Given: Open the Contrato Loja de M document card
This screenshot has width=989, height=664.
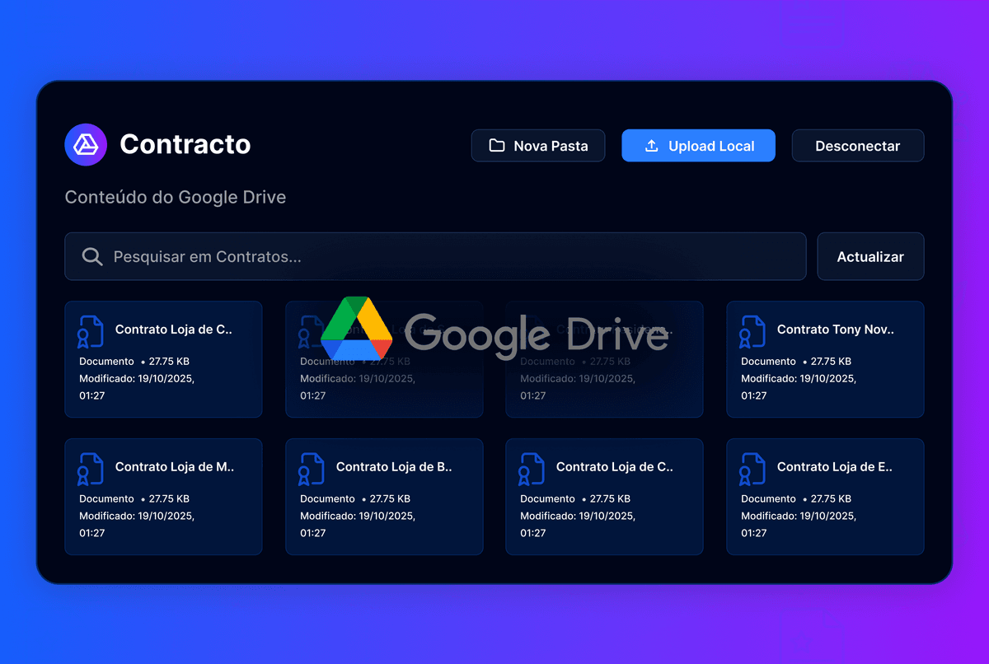Looking at the screenshot, I should tap(163, 497).
